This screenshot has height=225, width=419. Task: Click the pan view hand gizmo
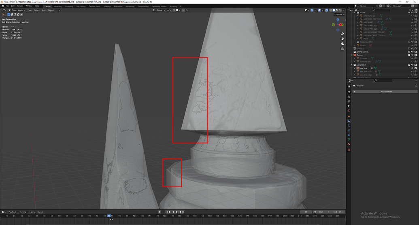tap(342, 39)
